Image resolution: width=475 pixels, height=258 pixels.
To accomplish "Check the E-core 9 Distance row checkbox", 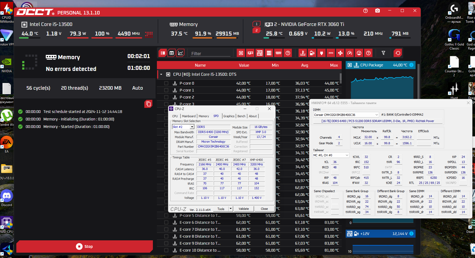I will pos(166,243).
